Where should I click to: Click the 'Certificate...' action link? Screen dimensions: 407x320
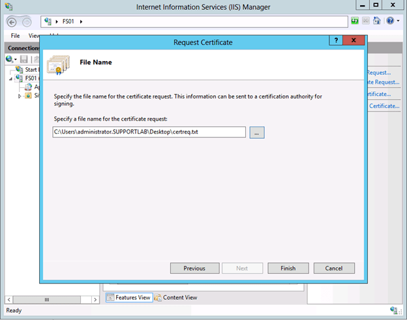tap(384, 106)
